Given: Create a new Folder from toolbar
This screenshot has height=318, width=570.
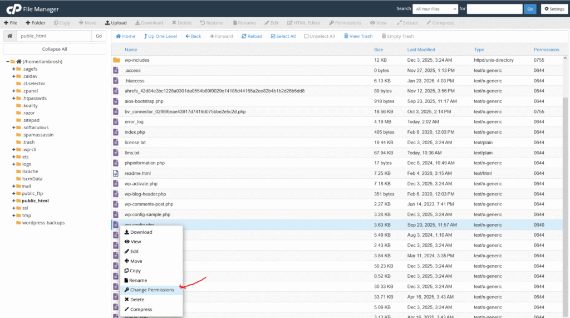Looking at the screenshot, I should point(35,23).
